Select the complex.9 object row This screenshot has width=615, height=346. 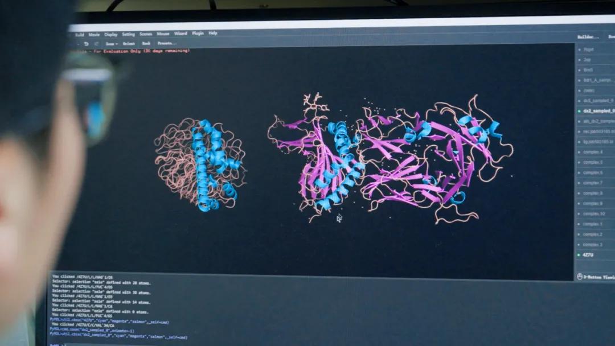pyautogui.click(x=596, y=204)
